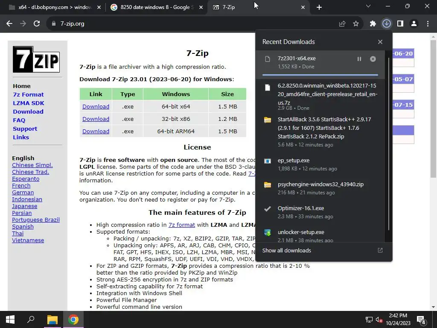Image resolution: width=437 pixels, height=328 pixels.
Task: Click the Downloads toolbar icon
Action: (x=387, y=24)
